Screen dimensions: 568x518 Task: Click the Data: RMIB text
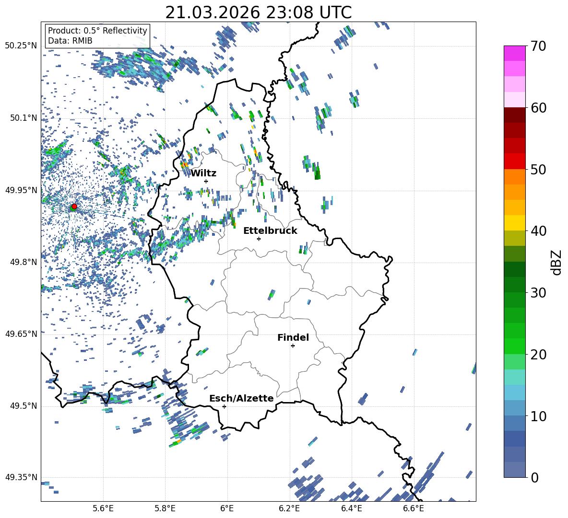point(70,41)
